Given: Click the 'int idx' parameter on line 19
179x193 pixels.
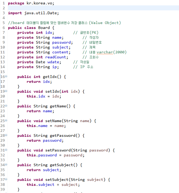Looking at the screenshot, I should [x=70, y=91].
